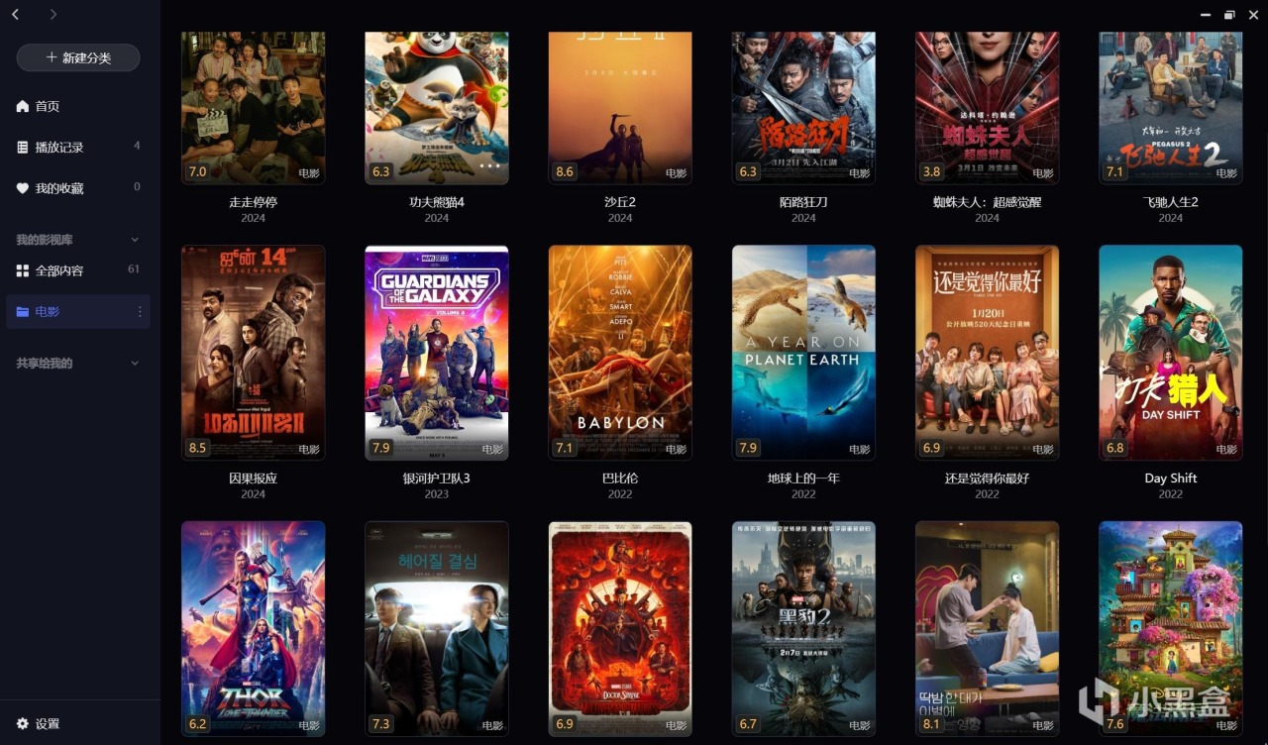Open the 首页 home icon
This screenshot has width=1268, height=745.
coord(23,106)
